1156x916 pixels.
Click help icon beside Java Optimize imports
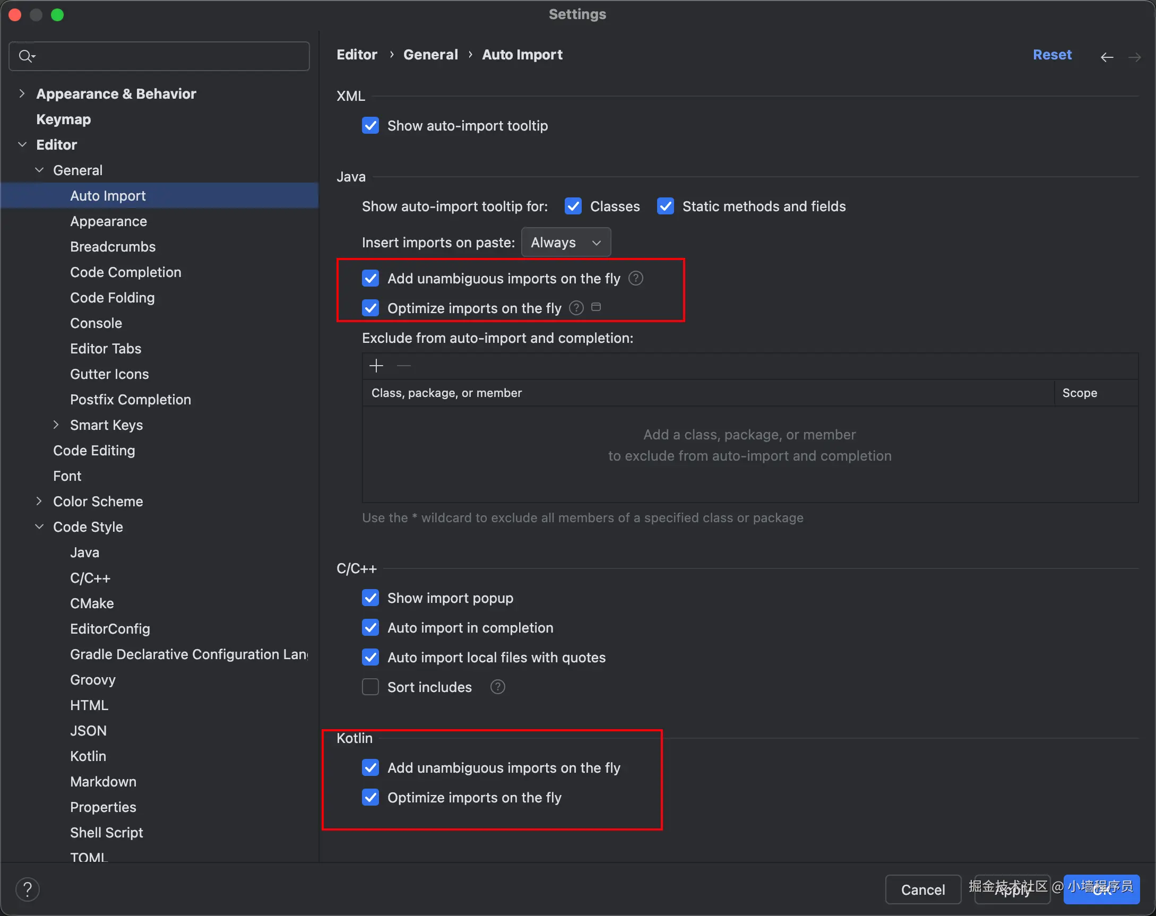point(576,308)
